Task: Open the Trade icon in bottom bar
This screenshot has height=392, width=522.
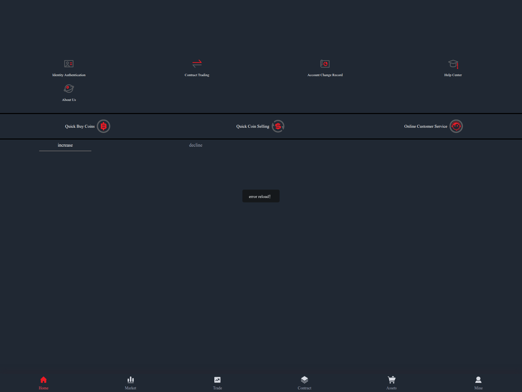Action: (x=217, y=380)
